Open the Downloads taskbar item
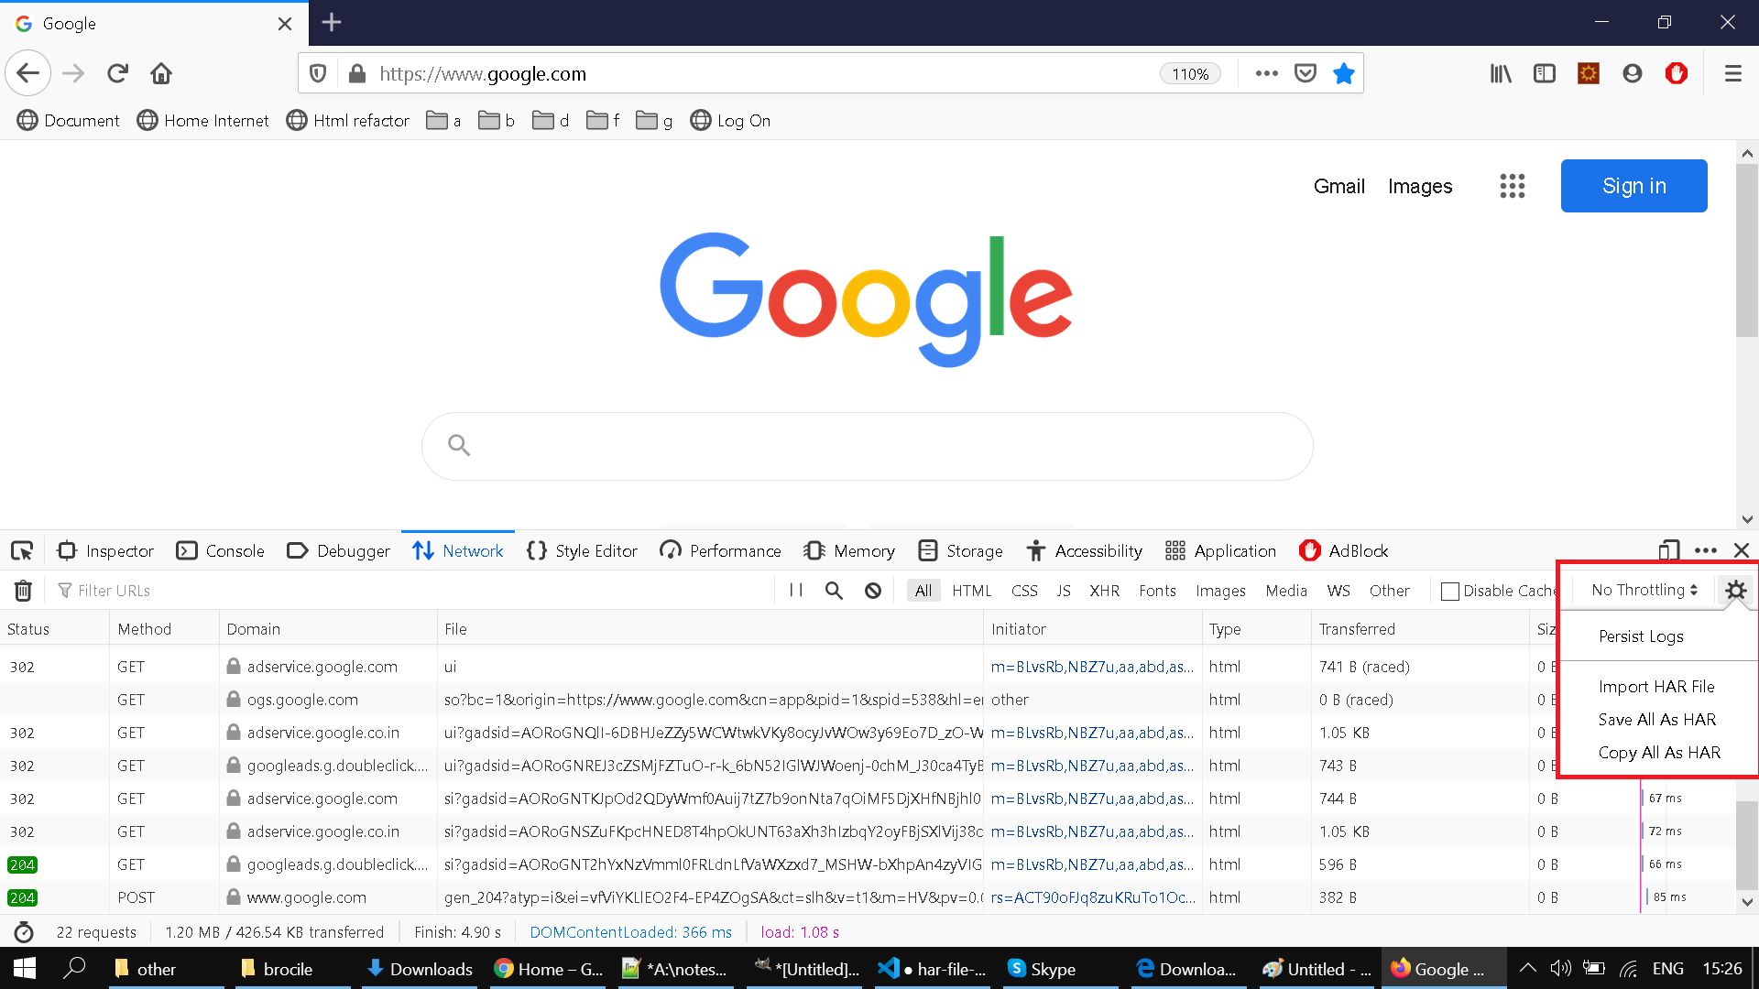This screenshot has height=989, width=1759. [x=420, y=969]
